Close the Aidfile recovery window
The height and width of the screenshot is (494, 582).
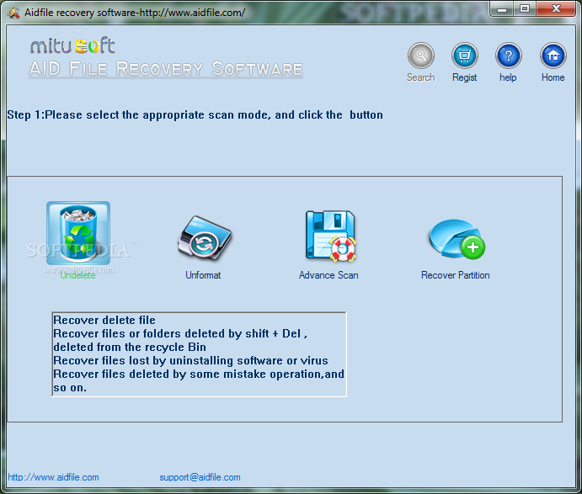coord(556,9)
